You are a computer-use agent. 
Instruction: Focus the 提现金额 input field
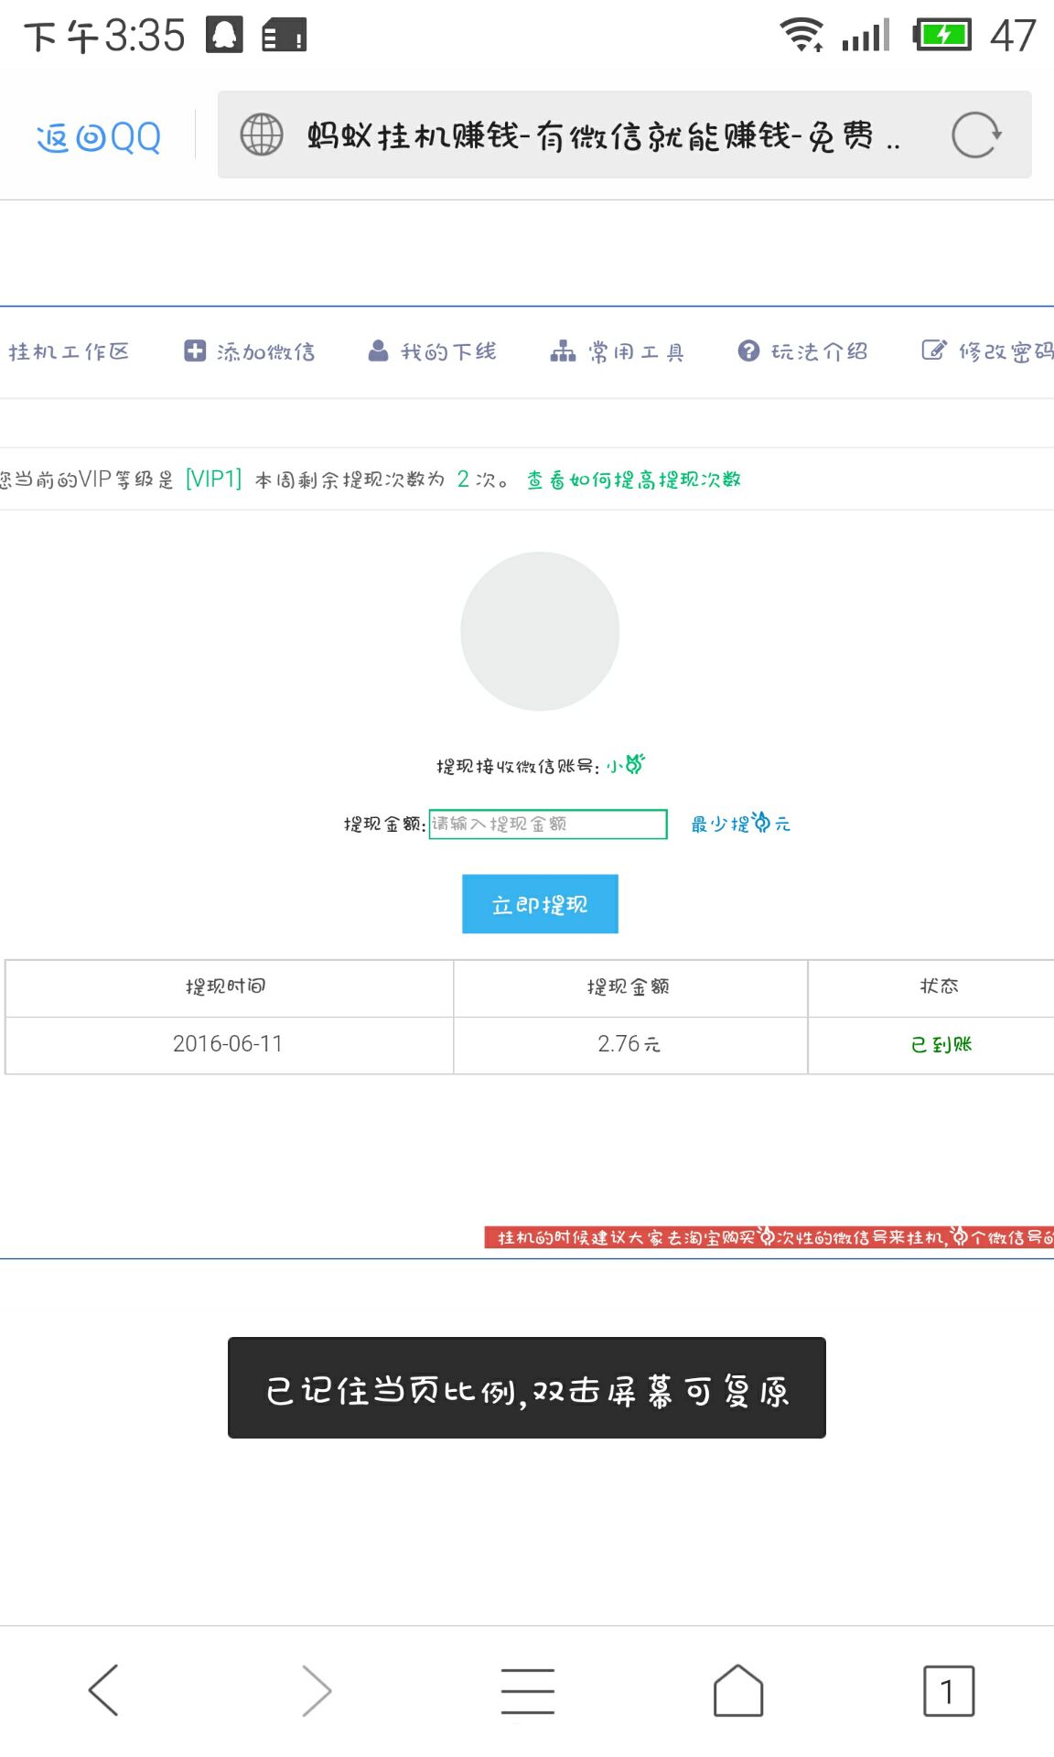547,824
